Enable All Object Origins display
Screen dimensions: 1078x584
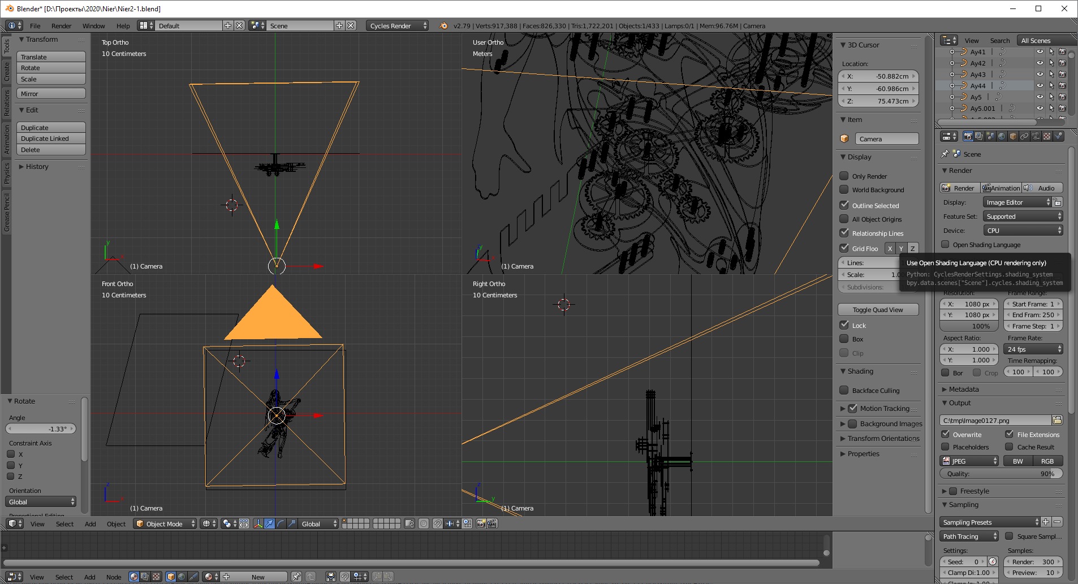coord(844,219)
